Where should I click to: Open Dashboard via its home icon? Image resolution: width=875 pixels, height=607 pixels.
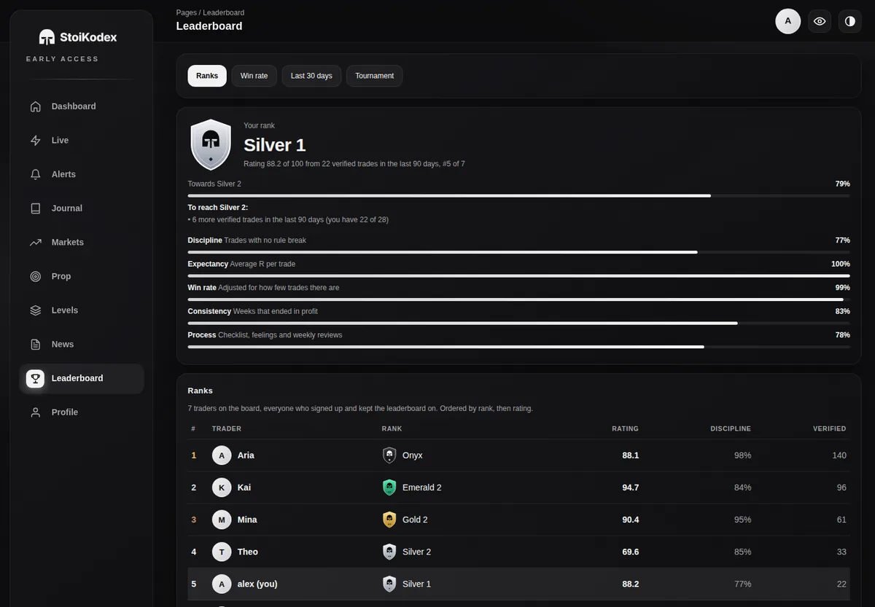tap(35, 106)
